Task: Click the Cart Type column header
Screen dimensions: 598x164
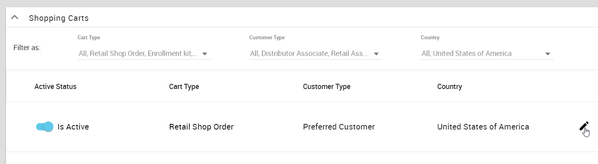Action: 184,87
